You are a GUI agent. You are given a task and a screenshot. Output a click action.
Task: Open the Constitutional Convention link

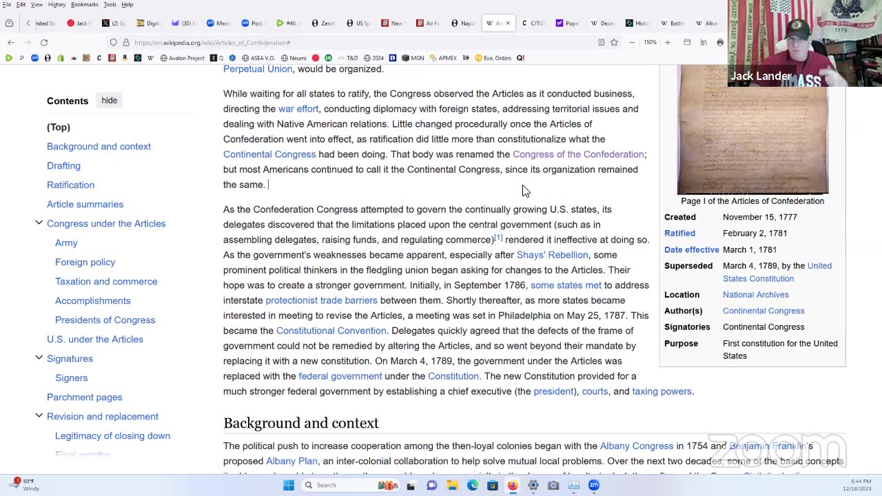click(x=331, y=331)
